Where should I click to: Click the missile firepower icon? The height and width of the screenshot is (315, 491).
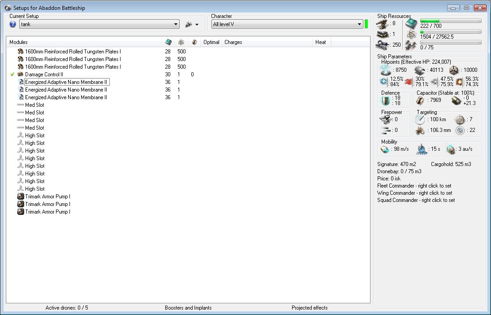385,130
